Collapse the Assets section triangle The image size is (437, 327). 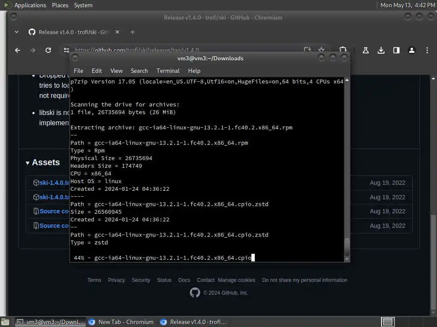(28, 163)
